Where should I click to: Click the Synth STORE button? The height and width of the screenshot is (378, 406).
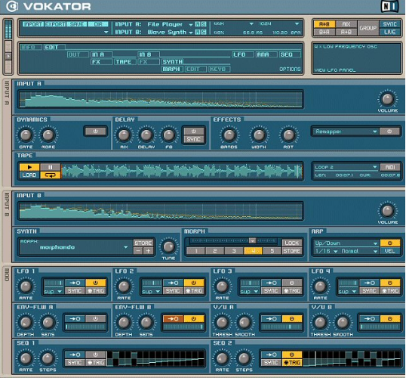click(143, 243)
